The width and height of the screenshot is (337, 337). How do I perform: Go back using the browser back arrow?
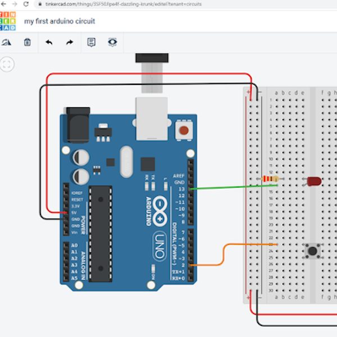coord(3,4)
